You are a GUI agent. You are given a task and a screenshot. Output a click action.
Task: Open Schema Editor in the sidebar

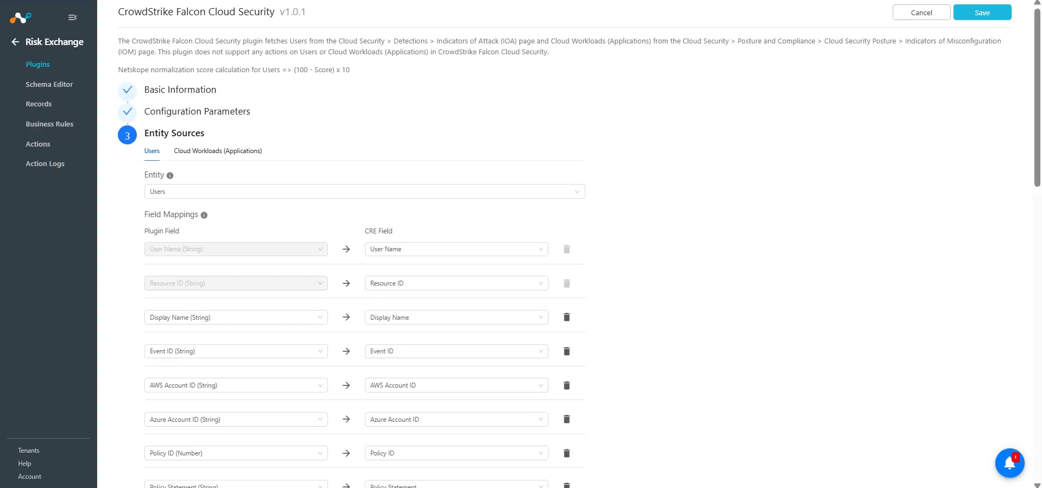tap(49, 84)
